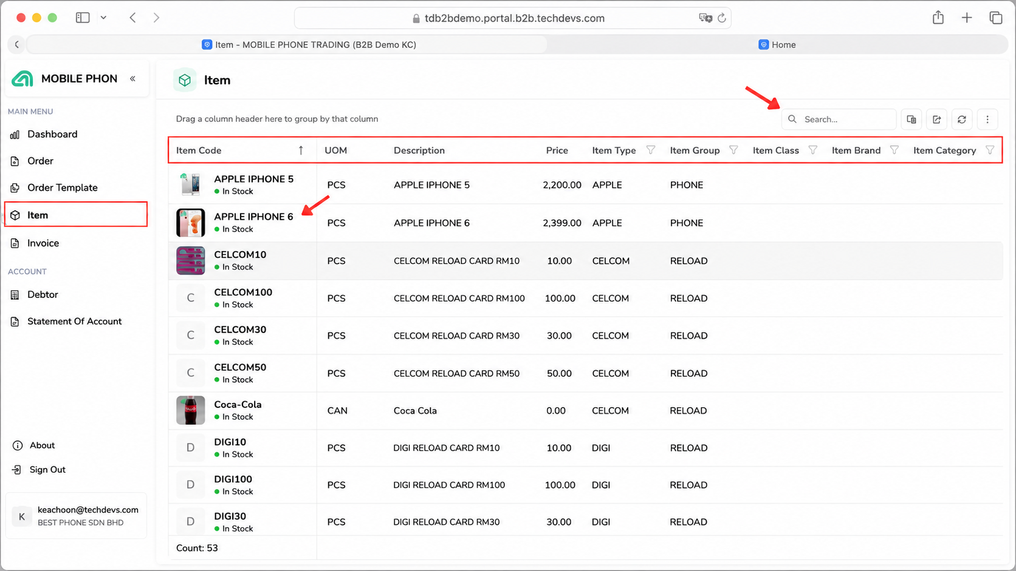Select the DIGI100 item code

(x=233, y=479)
